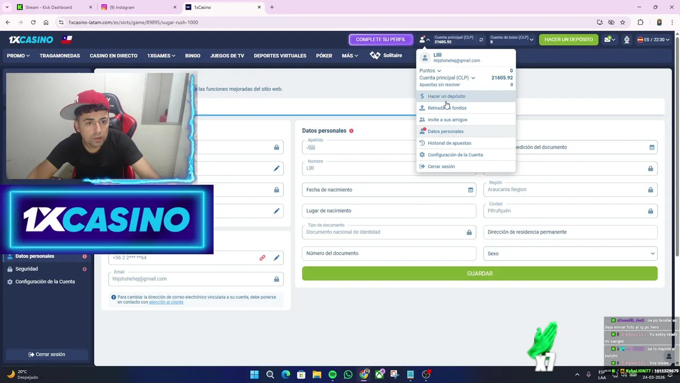This screenshot has width=680, height=383.
Task: Go to the PÓKER section
Action: click(324, 55)
